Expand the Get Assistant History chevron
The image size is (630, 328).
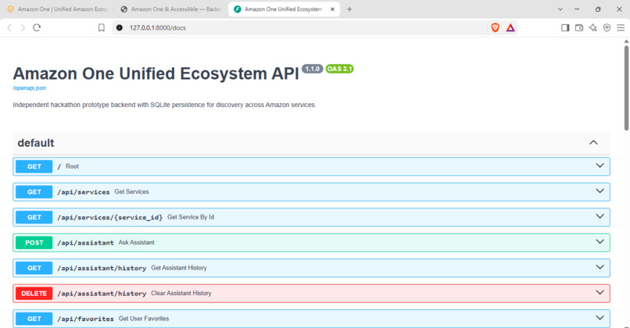click(x=600, y=267)
